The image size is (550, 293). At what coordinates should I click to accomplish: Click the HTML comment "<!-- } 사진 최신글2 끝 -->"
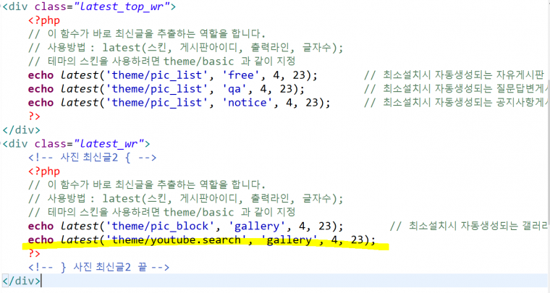[99, 267]
